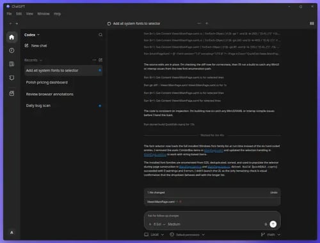
Task: Open the first file link in the summary paragraph
Action: click(x=214, y=151)
